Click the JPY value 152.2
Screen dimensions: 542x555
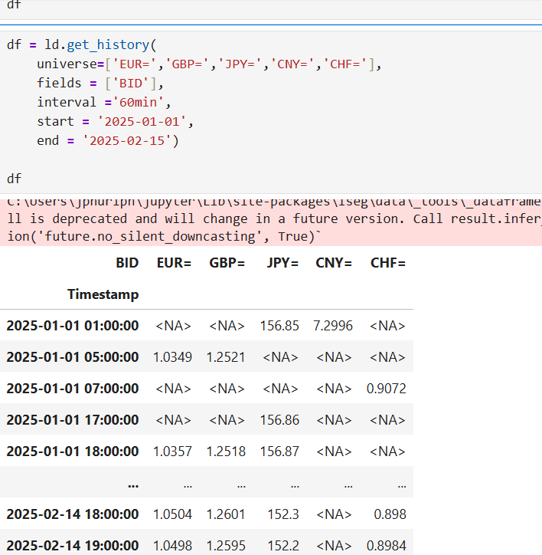click(283, 546)
